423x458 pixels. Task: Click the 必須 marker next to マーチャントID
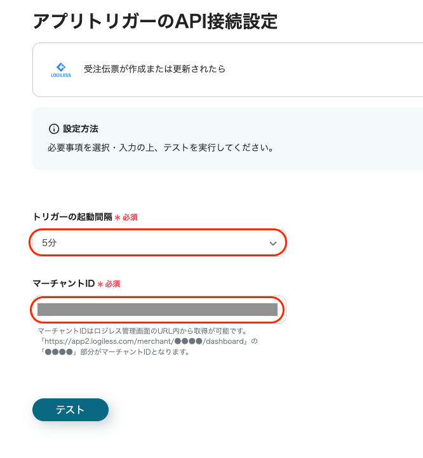click(112, 284)
